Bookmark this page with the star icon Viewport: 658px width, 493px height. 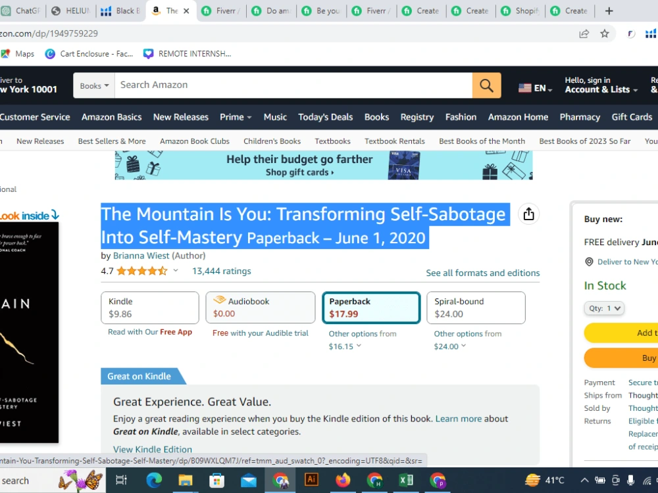pyautogui.click(x=604, y=34)
